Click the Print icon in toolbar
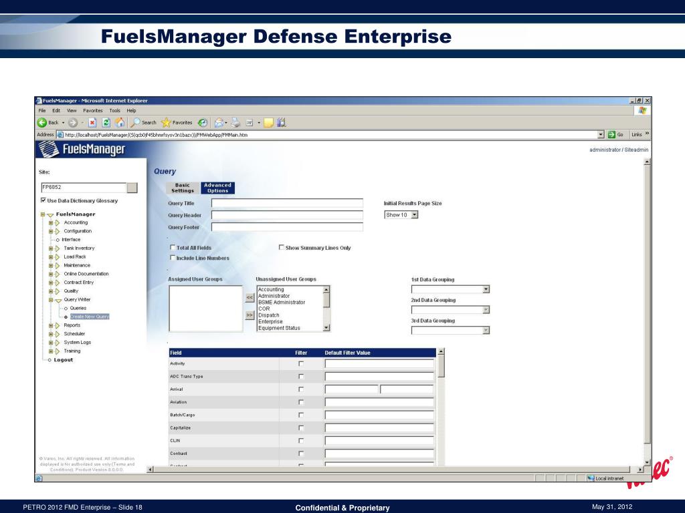The height and width of the screenshot is (513, 685). (235, 123)
